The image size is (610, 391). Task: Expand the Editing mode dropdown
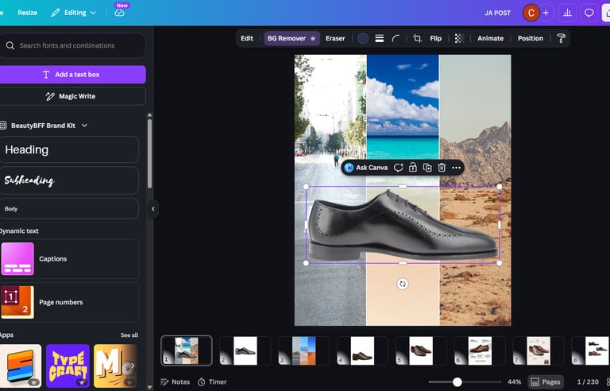coord(74,13)
